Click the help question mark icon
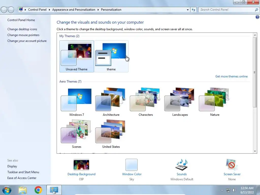This screenshot has width=260, height=195. click(x=257, y=17)
